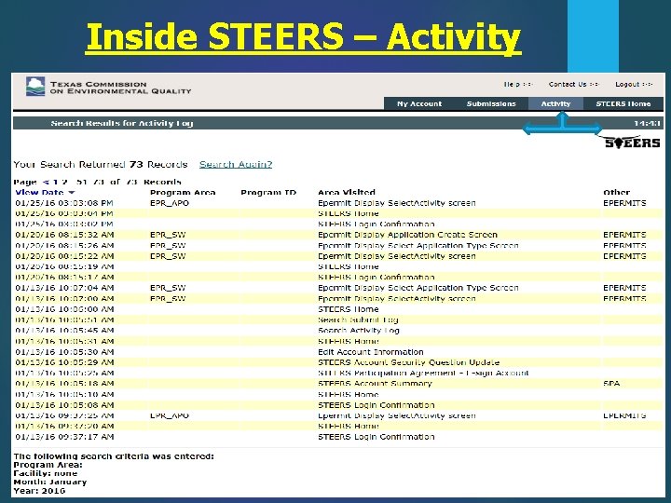The height and width of the screenshot is (503, 671).
Task: Click 'Search Activity Log' area visited
Action: pyautogui.click(x=359, y=331)
